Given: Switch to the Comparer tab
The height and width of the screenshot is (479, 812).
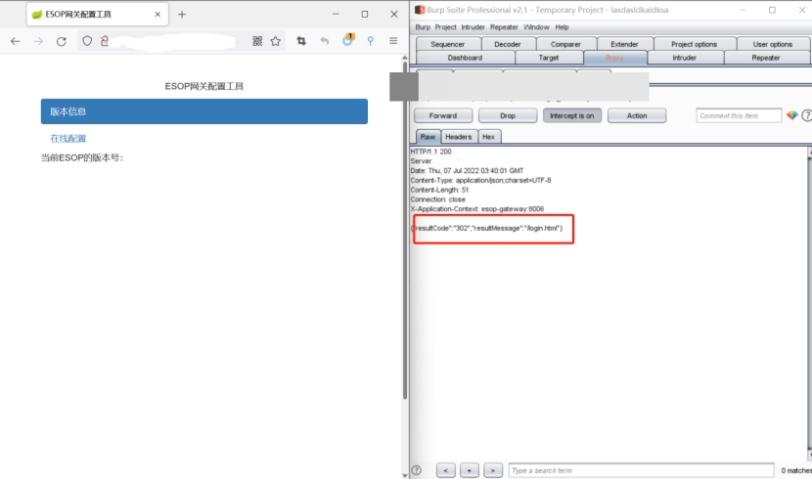Looking at the screenshot, I should point(565,44).
